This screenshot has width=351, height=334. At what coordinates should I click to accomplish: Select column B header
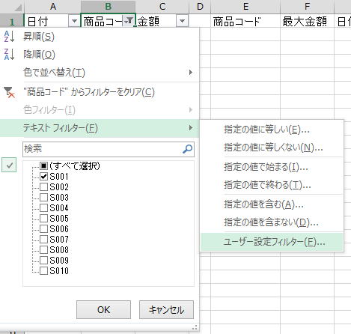(109, 7)
